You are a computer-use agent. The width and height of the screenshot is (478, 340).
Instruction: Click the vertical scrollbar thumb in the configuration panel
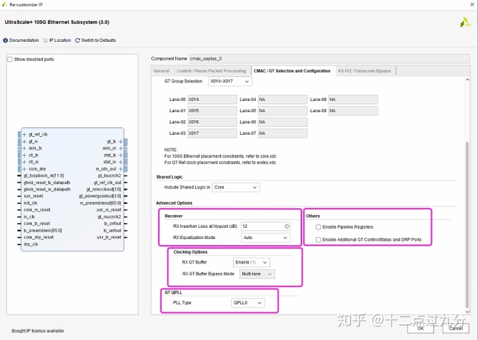click(x=467, y=225)
